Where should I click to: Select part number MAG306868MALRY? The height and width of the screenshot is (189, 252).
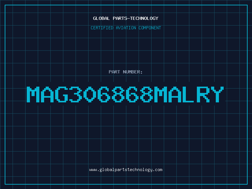coord(125,94)
